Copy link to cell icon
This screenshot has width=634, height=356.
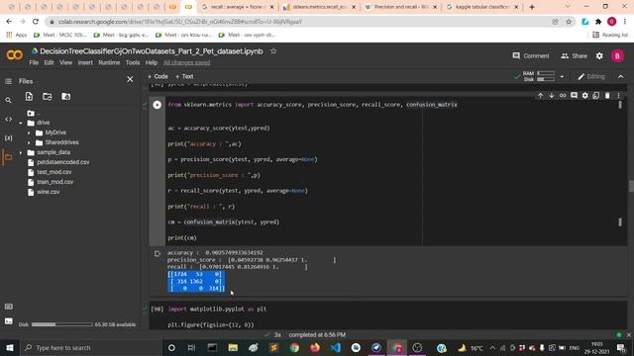point(563,96)
